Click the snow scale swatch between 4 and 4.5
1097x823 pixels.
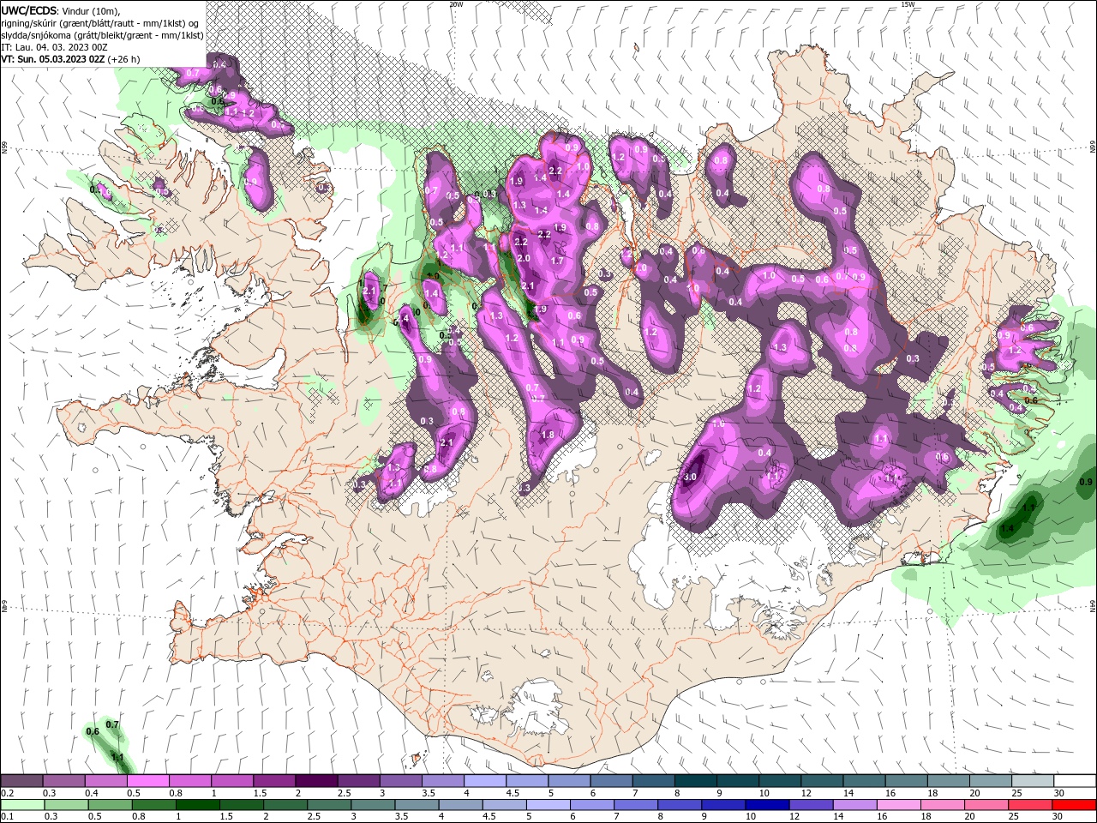[485, 781]
